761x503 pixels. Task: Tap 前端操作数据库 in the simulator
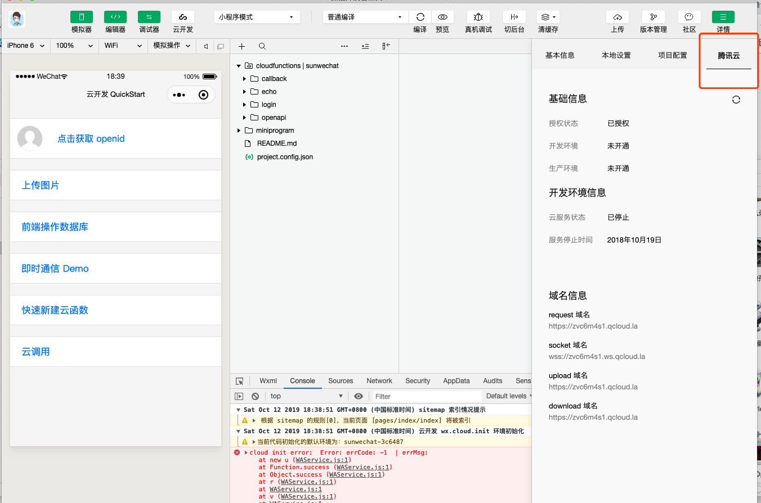pyautogui.click(x=115, y=227)
